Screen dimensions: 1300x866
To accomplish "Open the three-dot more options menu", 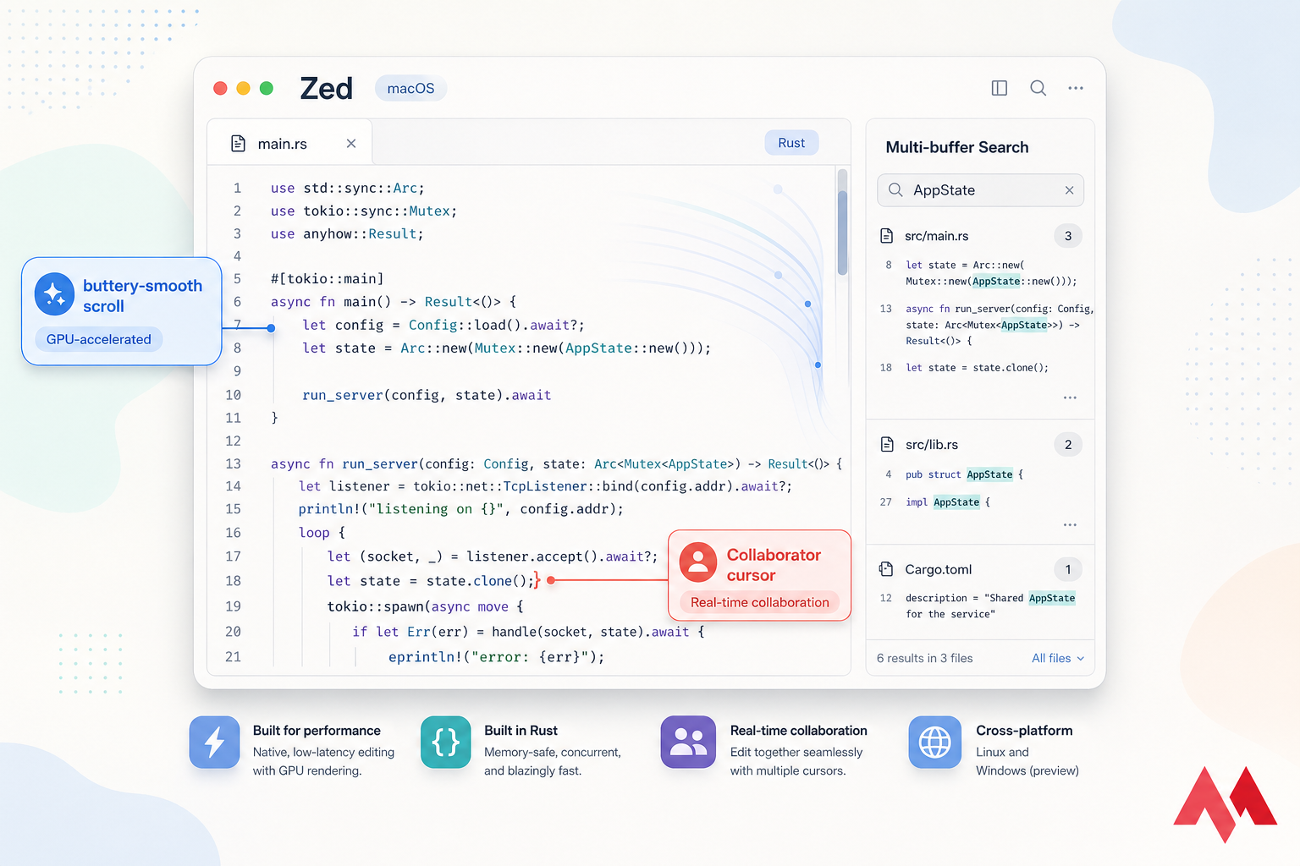I will pyautogui.click(x=1076, y=88).
